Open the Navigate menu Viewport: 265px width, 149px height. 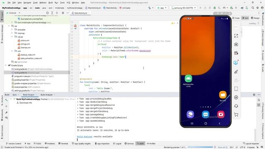pyautogui.click(x=27, y=3)
